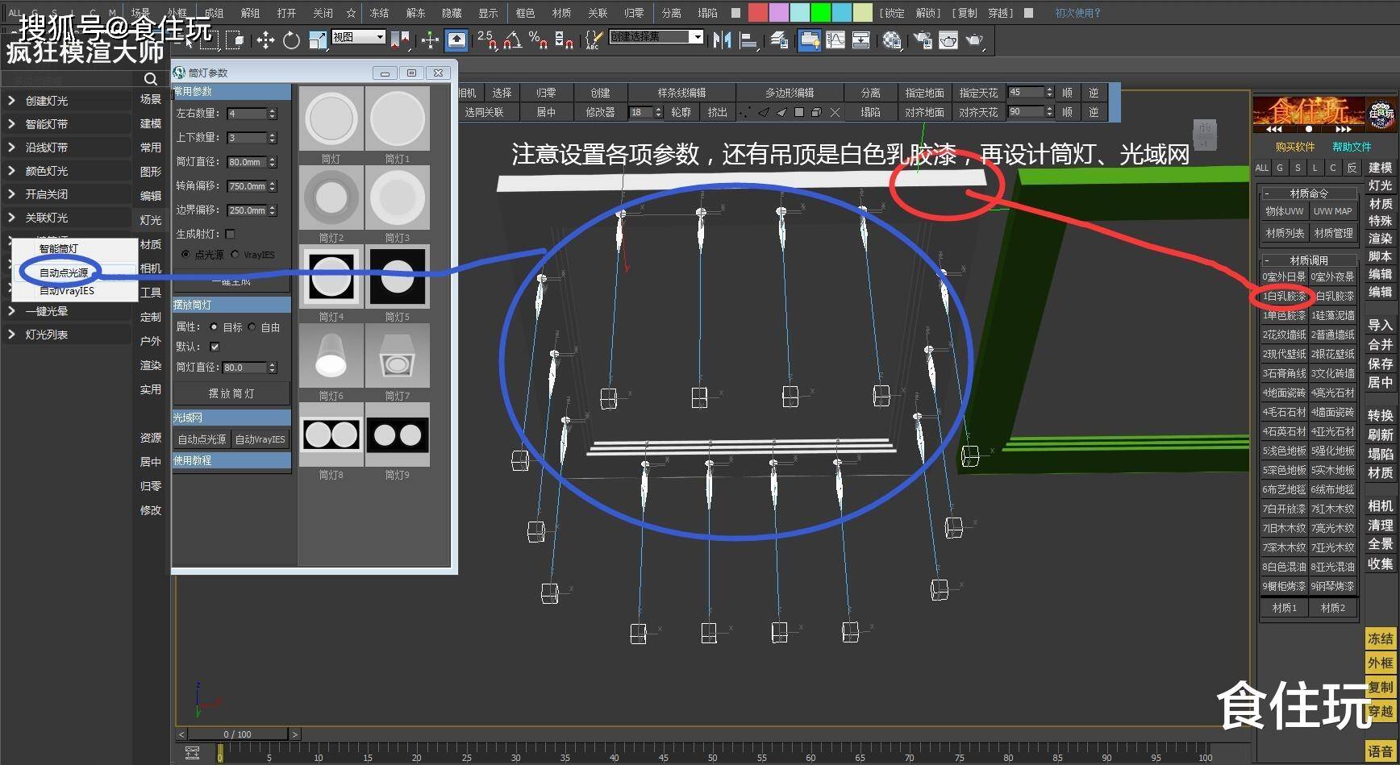This screenshot has width=1400, height=765.
Task: Click the 摆放筒灯 button
Action: 231,393
